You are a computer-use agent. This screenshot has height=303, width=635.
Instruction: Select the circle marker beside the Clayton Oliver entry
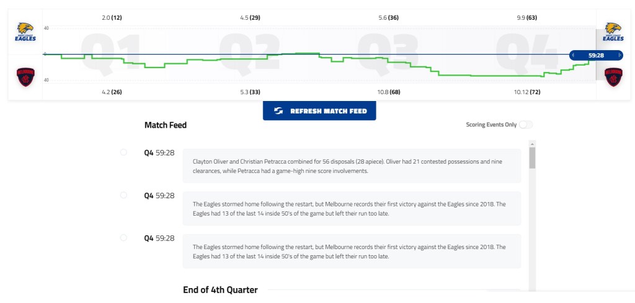[123, 152]
